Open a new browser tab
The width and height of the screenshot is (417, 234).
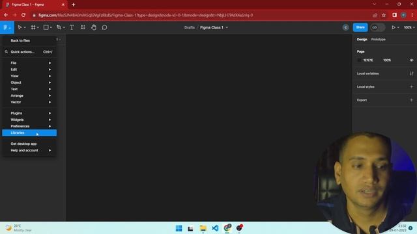(x=74, y=5)
